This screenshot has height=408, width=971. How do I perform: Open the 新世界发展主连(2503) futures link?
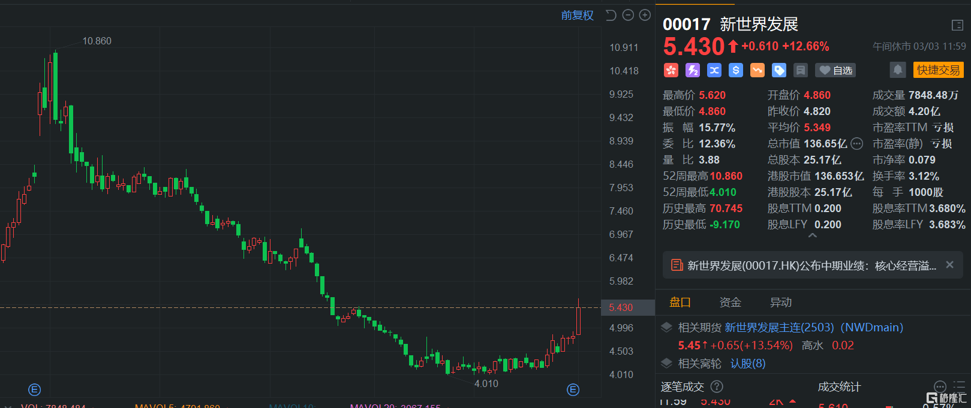(814, 327)
